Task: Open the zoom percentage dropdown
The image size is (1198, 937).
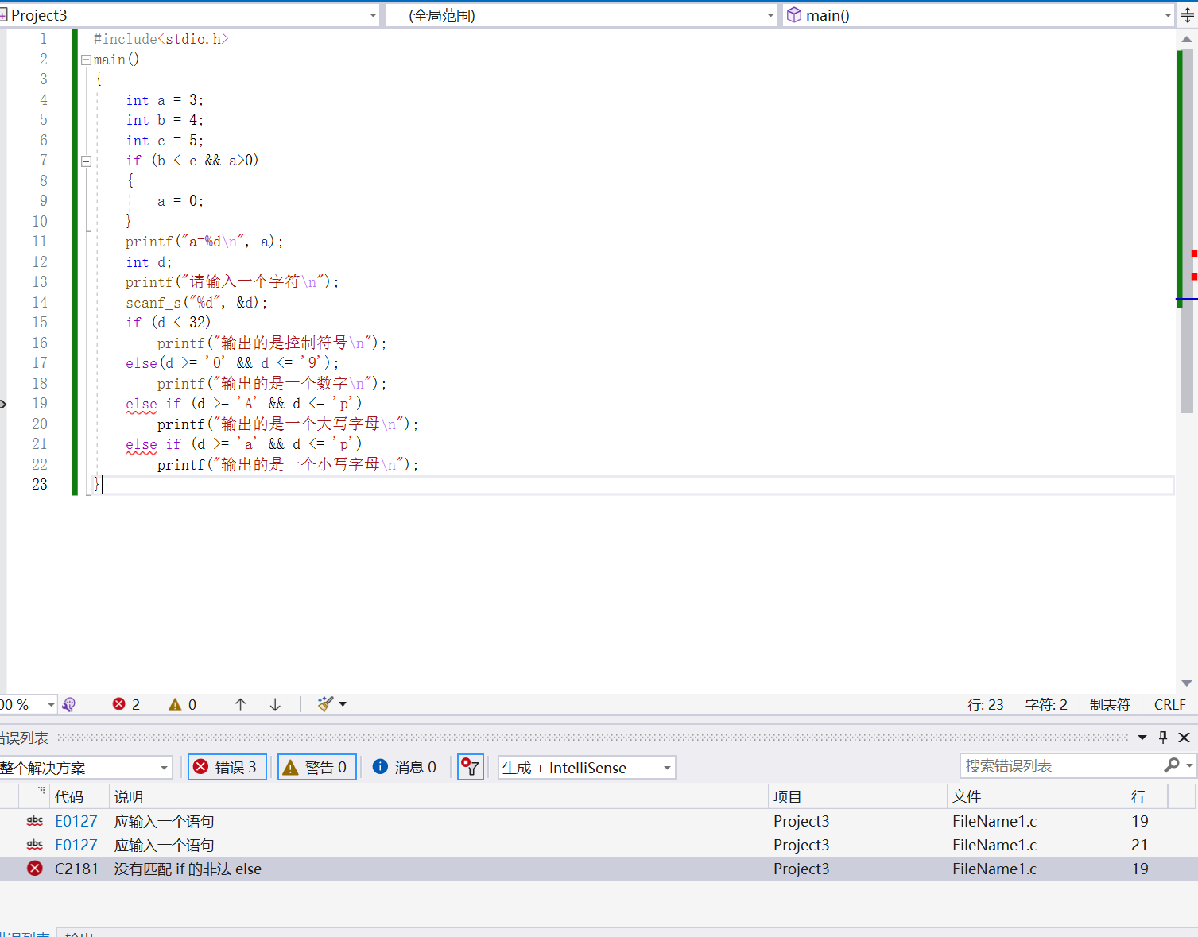Action: 51,704
